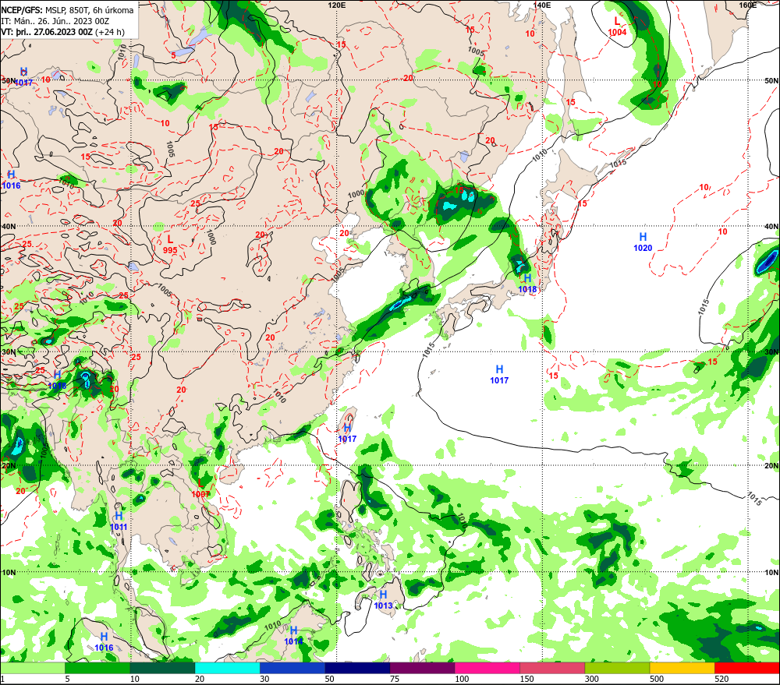The height and width of the screenshot is (685, 780).
Task: Select the L 1004 low pressure label
Action: tap(617, 26)
